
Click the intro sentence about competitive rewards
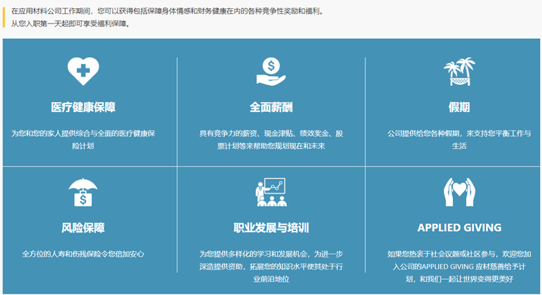pyautogui.click(x=167, y=12)
